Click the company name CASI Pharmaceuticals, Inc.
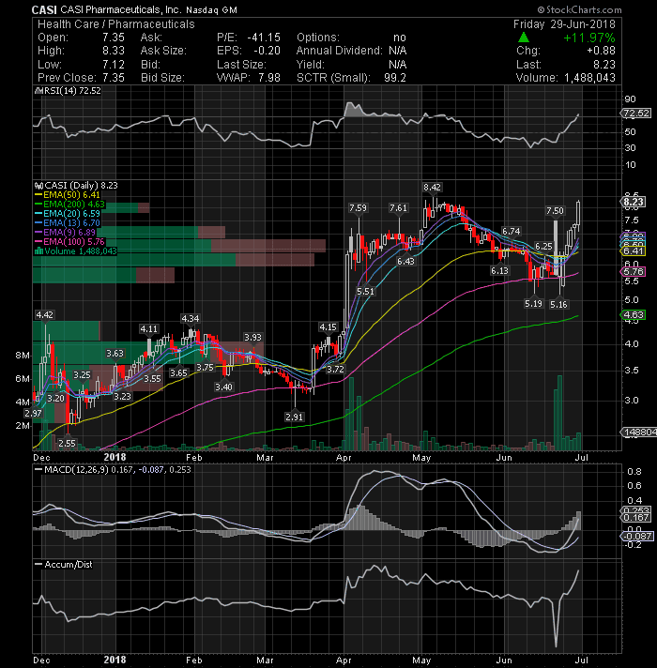 click(x=121, y=9)
